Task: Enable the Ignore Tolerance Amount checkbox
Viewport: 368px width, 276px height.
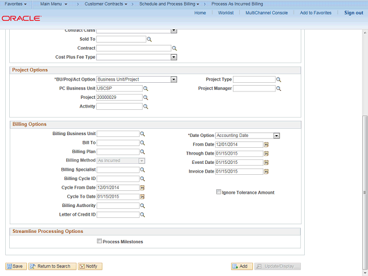Action: tap(218, 192)
